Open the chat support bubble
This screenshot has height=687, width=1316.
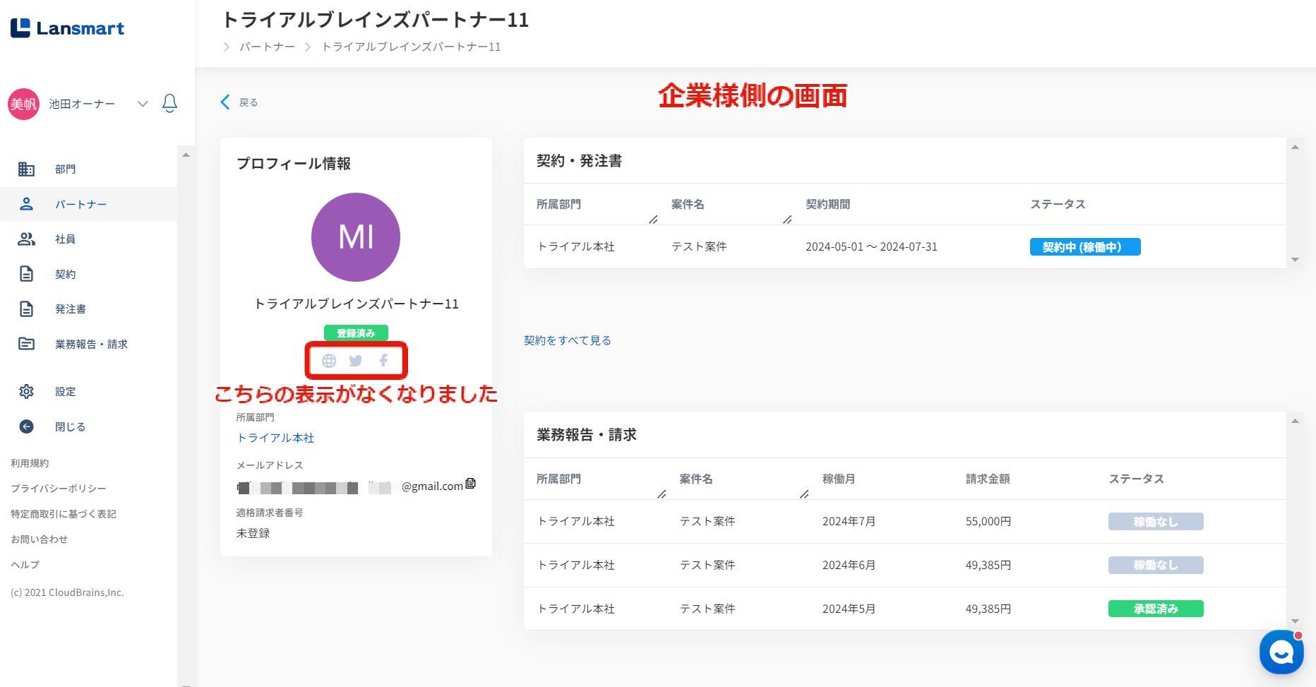point(1281,652)
